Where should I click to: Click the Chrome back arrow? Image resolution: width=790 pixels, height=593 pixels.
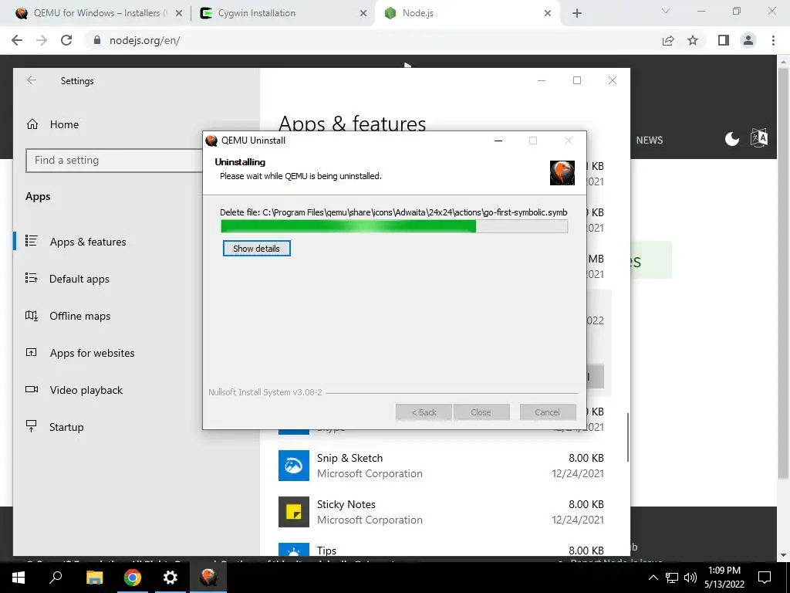[x=17, y=40]
